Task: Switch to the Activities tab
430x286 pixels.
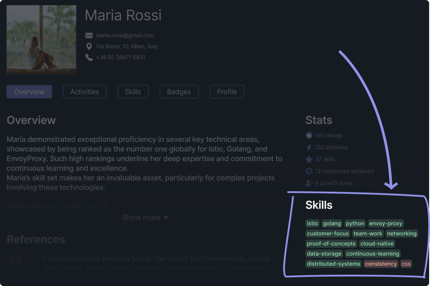Action: [85, 92]
